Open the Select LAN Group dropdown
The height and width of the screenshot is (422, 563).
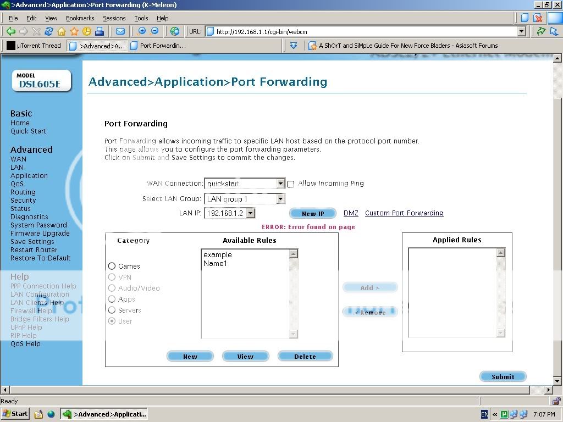point(280,199)
